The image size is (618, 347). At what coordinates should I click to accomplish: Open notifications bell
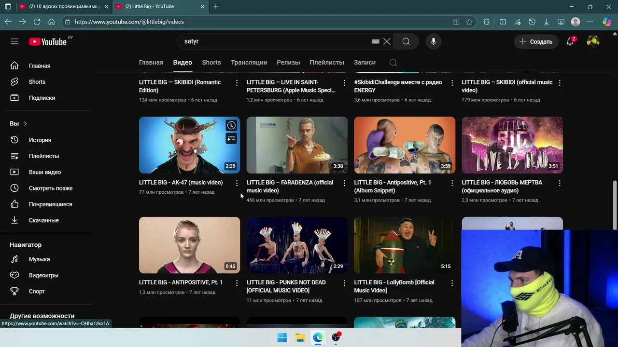coord(570,41)
